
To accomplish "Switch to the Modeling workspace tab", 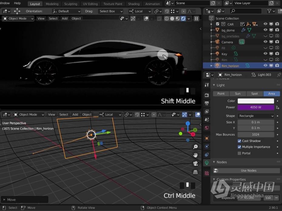I will tap(52, 4).
